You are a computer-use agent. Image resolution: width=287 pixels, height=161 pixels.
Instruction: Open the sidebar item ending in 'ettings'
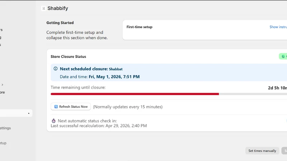click(x=5, y=128)
